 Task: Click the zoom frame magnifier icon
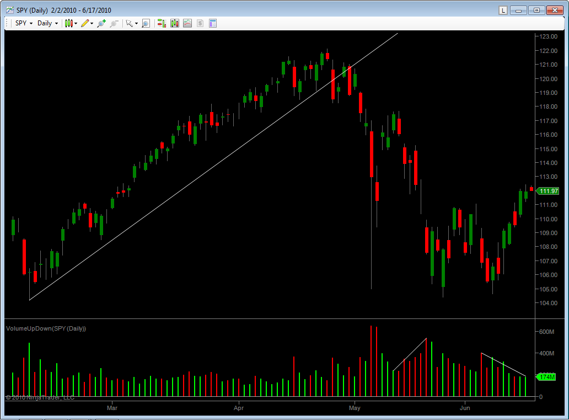tap(146, 23)
